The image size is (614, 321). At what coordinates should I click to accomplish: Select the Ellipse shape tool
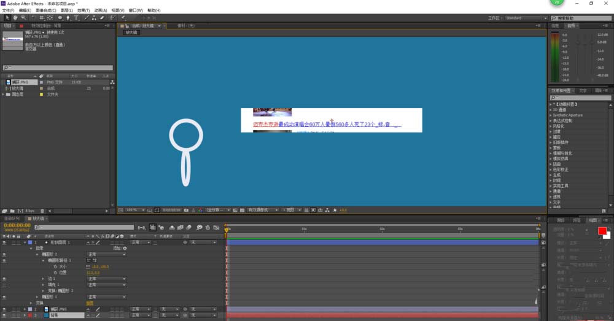pos(60,18)
